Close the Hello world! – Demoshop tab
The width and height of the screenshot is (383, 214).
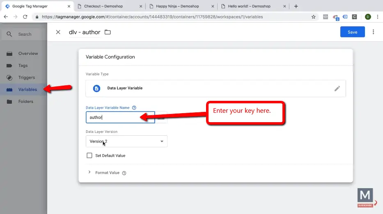tap(284, 6)
